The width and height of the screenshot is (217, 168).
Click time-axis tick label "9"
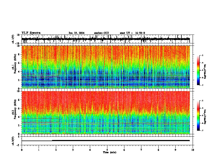click(175, 150)
